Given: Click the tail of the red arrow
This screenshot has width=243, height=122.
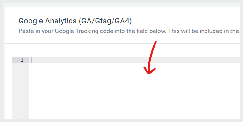Looking at the screenshot, I should (155, 43).
